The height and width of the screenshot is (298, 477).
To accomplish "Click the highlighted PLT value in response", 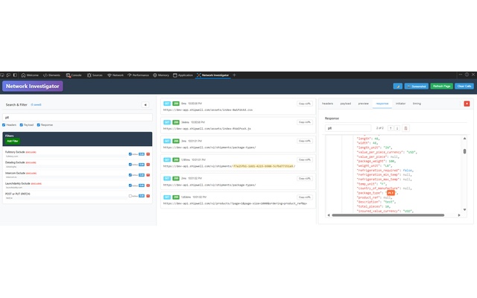I will coord(391,193).
